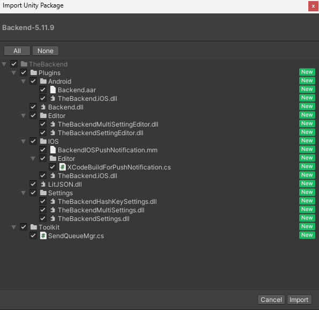Click the BackendIOSPushNotification.mm file icon
Screen dimensions: 319x310
click(x=52, y=150)
